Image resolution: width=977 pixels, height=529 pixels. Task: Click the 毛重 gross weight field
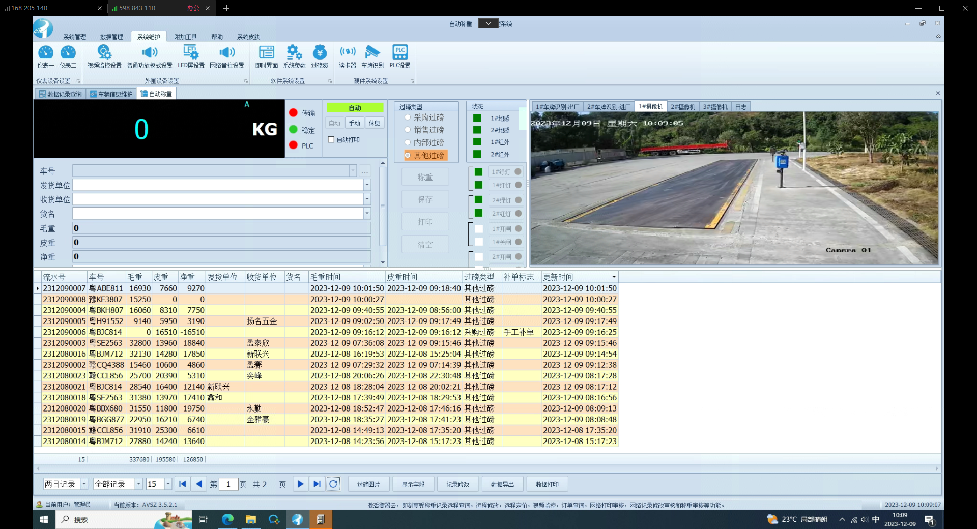[x=221, y=228]
